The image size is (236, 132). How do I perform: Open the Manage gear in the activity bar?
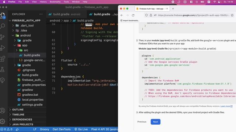(x=3, y=121)
